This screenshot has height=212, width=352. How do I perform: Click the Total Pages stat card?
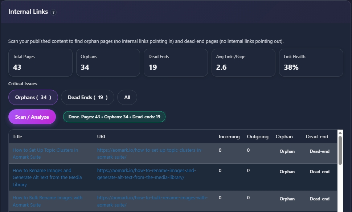(40, 62)
